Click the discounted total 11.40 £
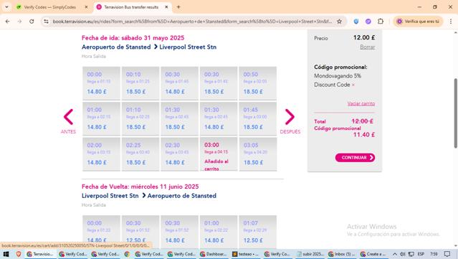This screenshot has width=458, height=259. [x=364, y=135]
